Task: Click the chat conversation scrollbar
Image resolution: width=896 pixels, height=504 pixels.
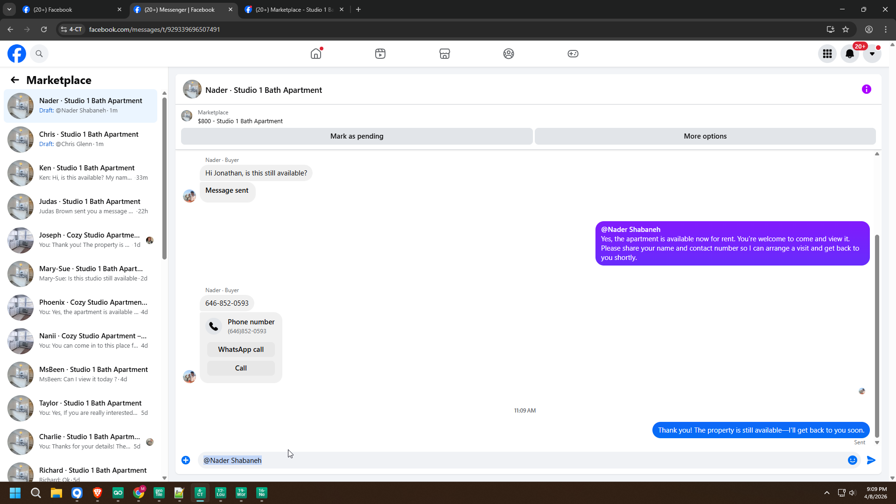Action: click(x=877, y=336)
